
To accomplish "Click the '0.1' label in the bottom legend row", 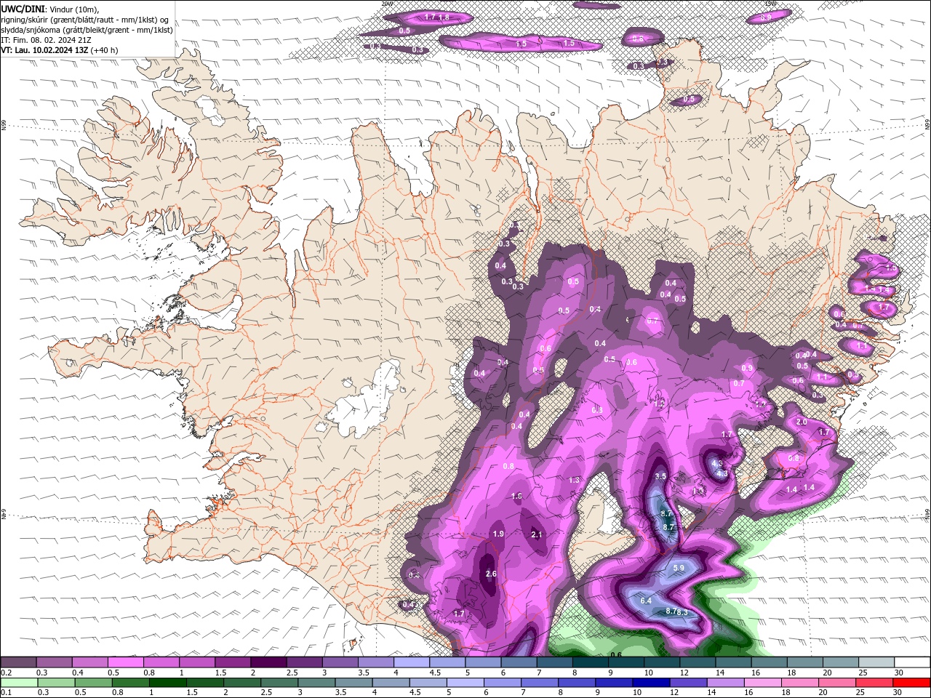I will coord(6,693).
